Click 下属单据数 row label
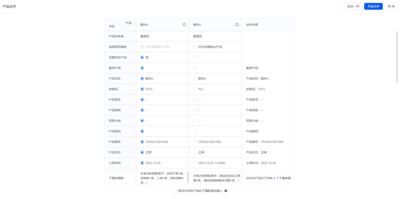 coord(116,178)
